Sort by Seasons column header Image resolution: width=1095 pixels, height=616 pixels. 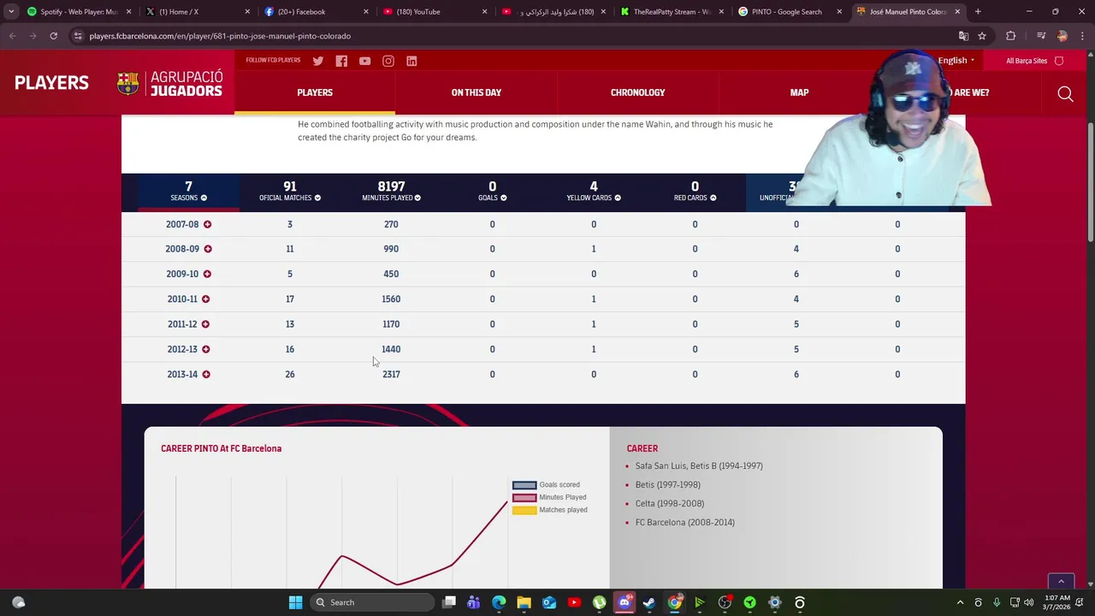pos(188,191)
